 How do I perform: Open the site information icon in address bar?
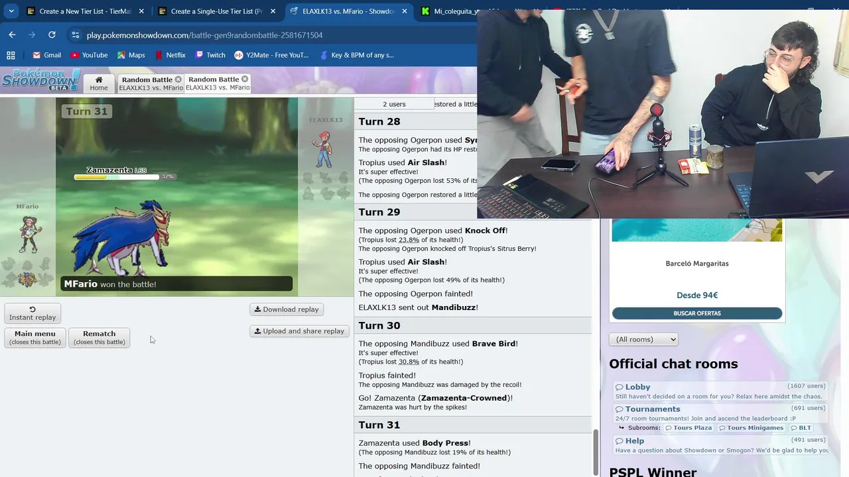tap(75, 35)
